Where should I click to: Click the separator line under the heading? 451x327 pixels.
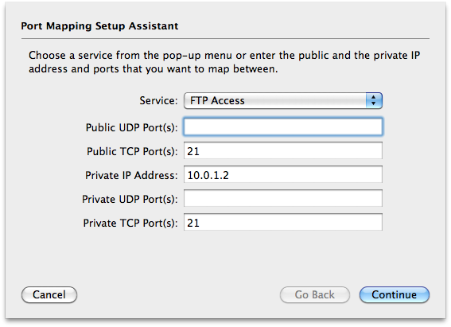pyautogui.click(x=225, y=38)
